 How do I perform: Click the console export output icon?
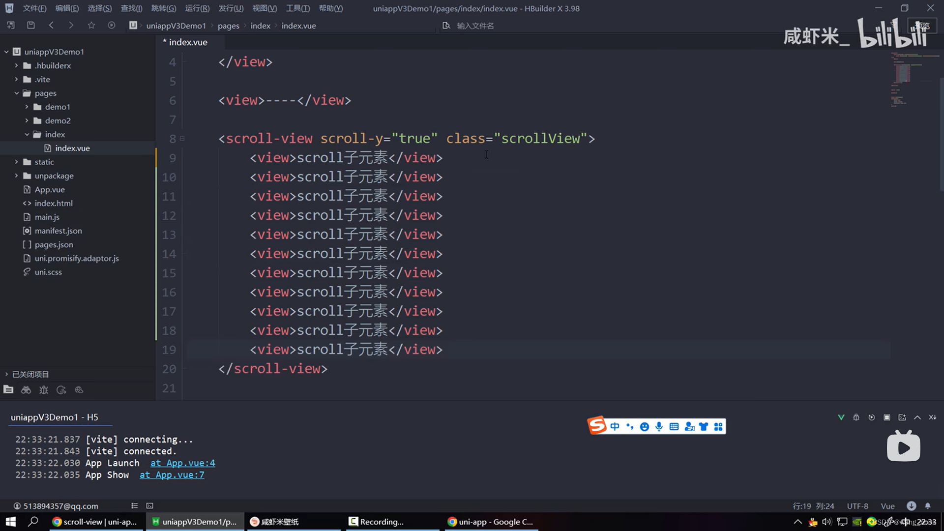pos(902,417)
